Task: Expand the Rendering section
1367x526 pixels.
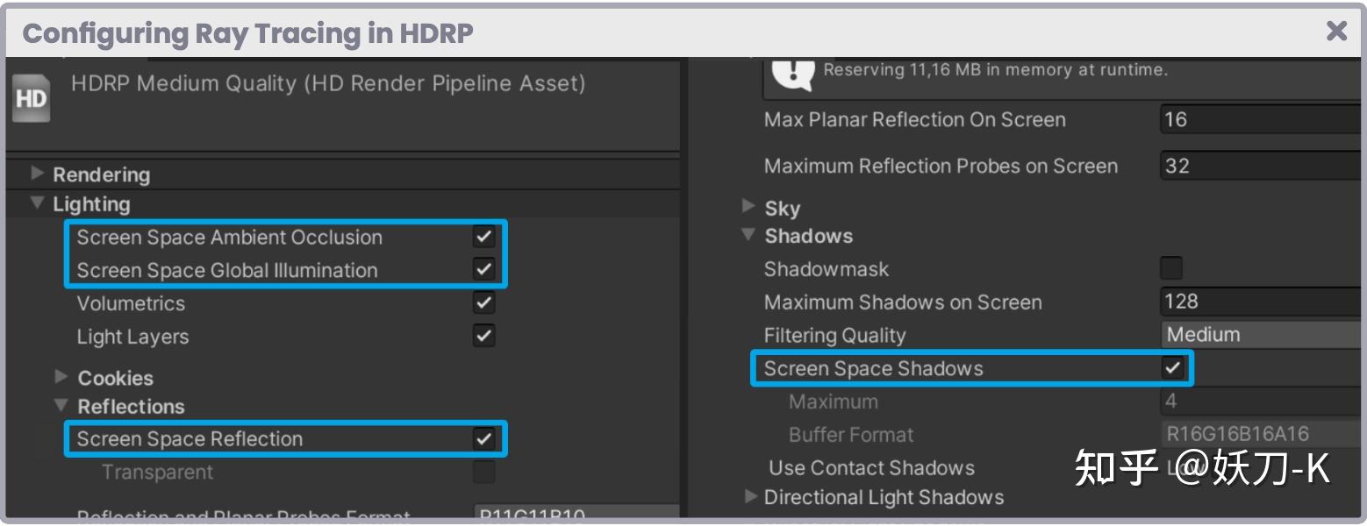Action: [x=38, y=174]
